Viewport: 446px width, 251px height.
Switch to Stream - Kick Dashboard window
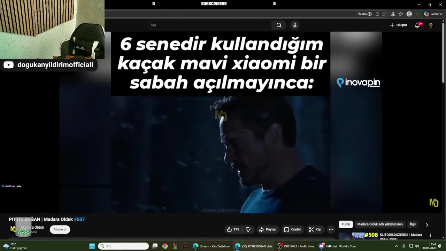[212, 246]
